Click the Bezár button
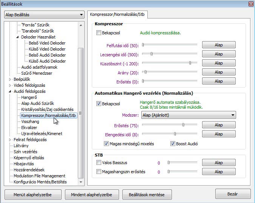Viewport: 255px width, 203px height. coord(233,194)
